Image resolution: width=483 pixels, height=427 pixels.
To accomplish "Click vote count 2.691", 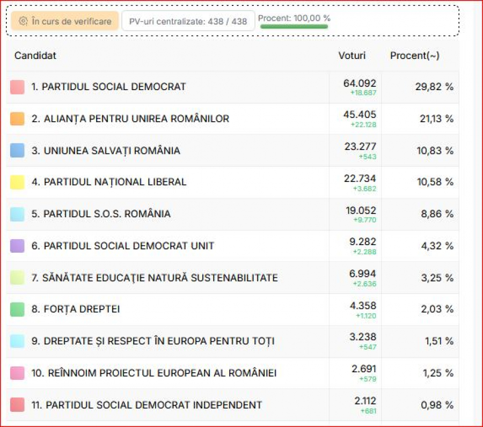I will coord(364,369).
